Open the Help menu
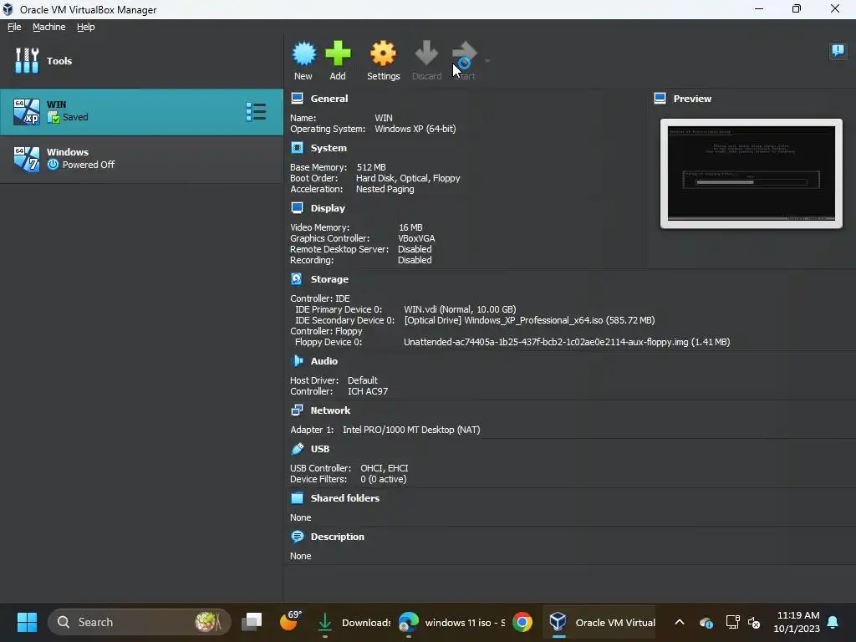The width and height of the screenshot is (856, 642). [x=86, y=27]
